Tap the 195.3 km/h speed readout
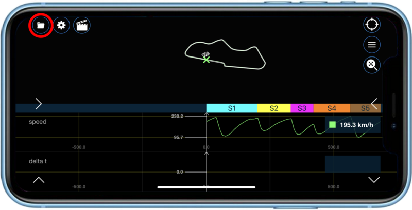This screenshot has height=210, width=412. 356,125
